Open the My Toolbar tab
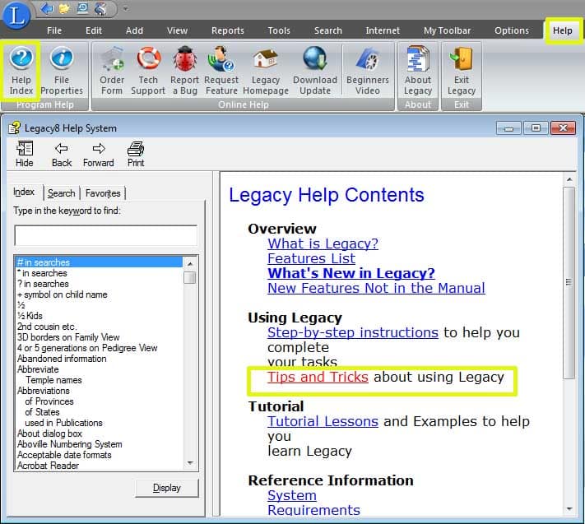The image size is (585, 524). (x=447, y=30)
